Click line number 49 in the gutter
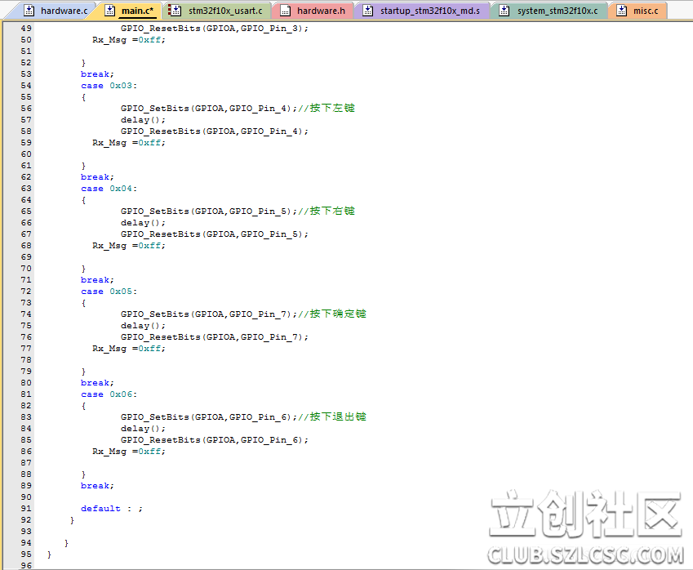 (26, 29)
